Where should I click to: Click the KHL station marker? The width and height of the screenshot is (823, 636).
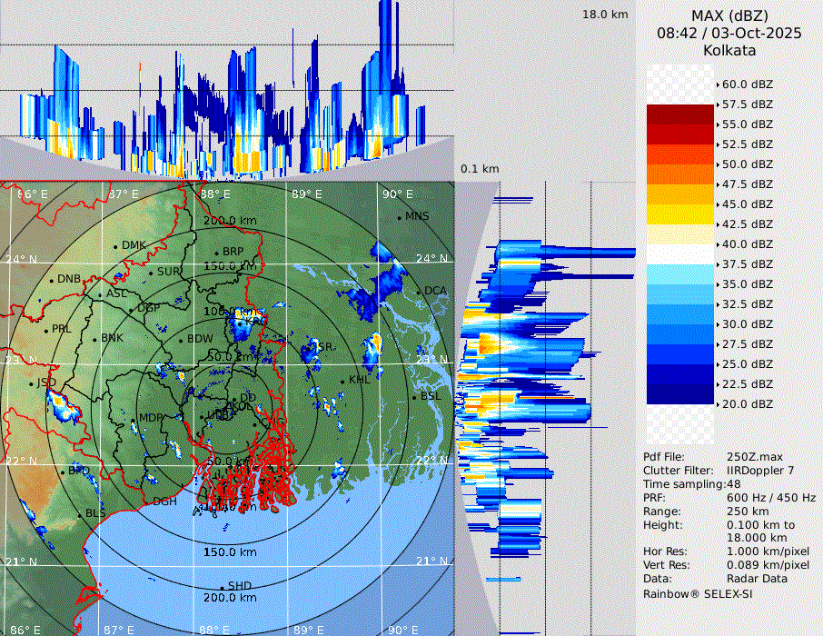coord(342,381)
